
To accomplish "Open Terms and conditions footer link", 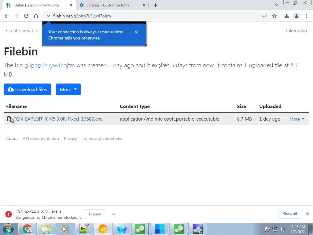I will pyautogui.click(x=102, y=138).
